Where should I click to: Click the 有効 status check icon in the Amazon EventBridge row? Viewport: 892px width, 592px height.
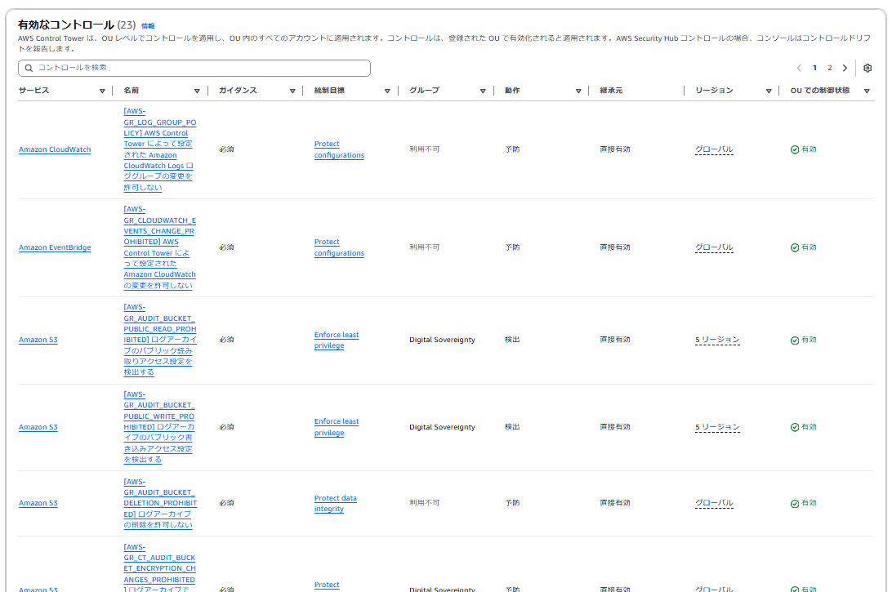[795, 247]
